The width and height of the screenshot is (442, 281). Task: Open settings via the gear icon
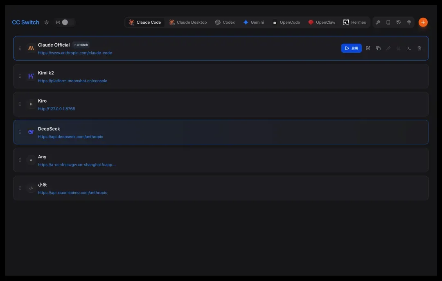point(47,22)
